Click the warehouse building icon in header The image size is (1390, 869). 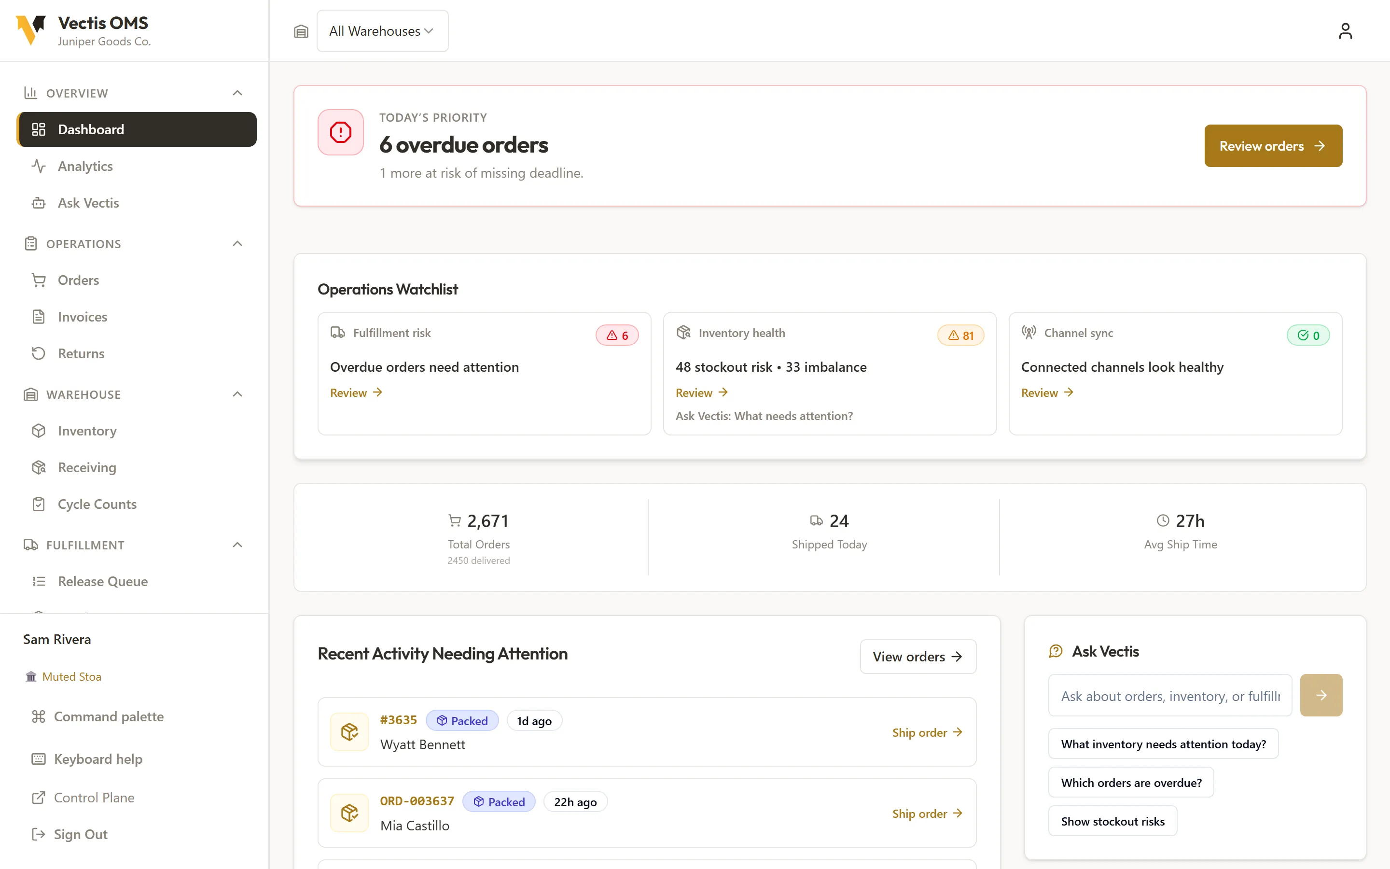click(301, 31)
